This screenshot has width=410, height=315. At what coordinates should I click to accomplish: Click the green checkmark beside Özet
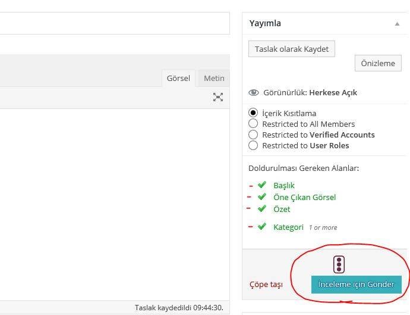coord(261,209)
